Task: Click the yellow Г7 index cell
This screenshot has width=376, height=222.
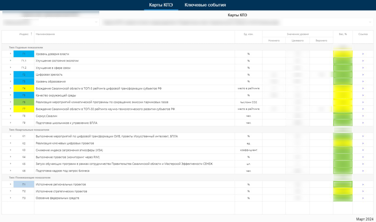Action: coord(24,109)
